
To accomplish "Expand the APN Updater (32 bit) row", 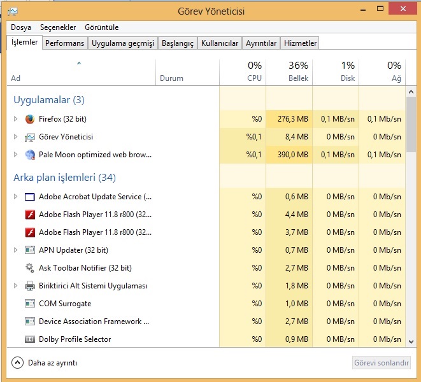I will (x=15, y=250).
